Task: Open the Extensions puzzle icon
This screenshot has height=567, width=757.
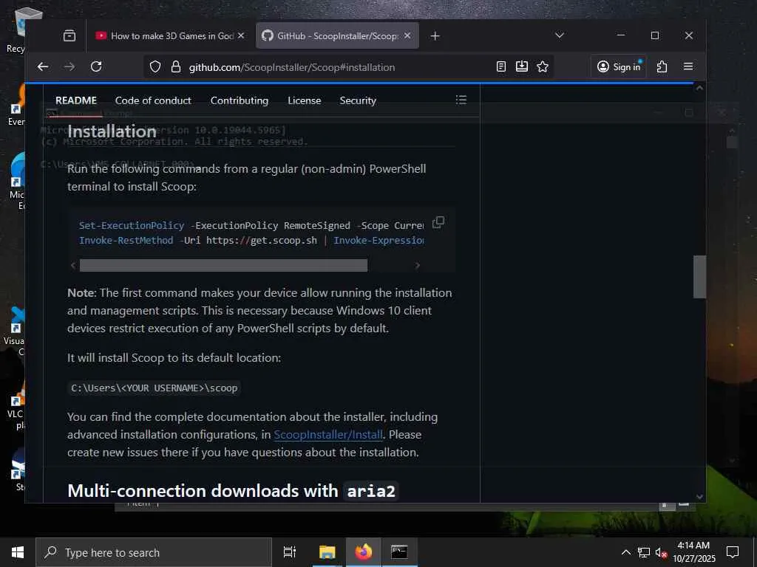Action: pyautogui.click(x=662, y=67)
